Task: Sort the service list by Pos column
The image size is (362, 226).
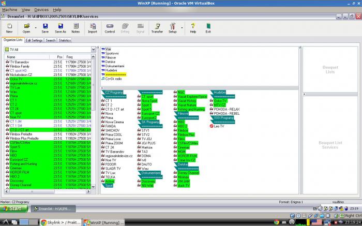Action: tap(57, 57)
